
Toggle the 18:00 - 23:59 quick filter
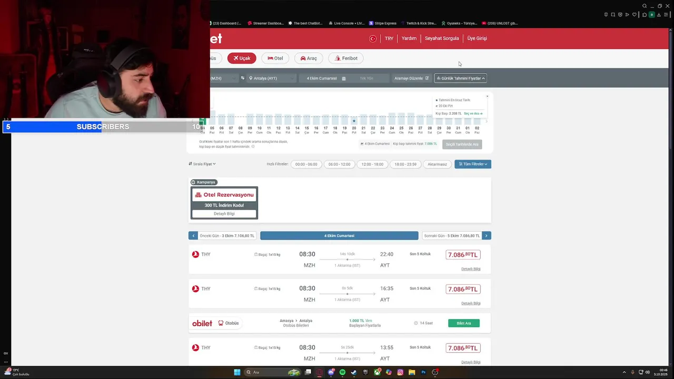coord(405,164)
